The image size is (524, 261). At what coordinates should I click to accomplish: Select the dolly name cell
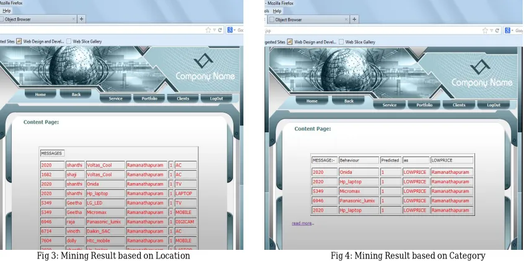point(75,241)
